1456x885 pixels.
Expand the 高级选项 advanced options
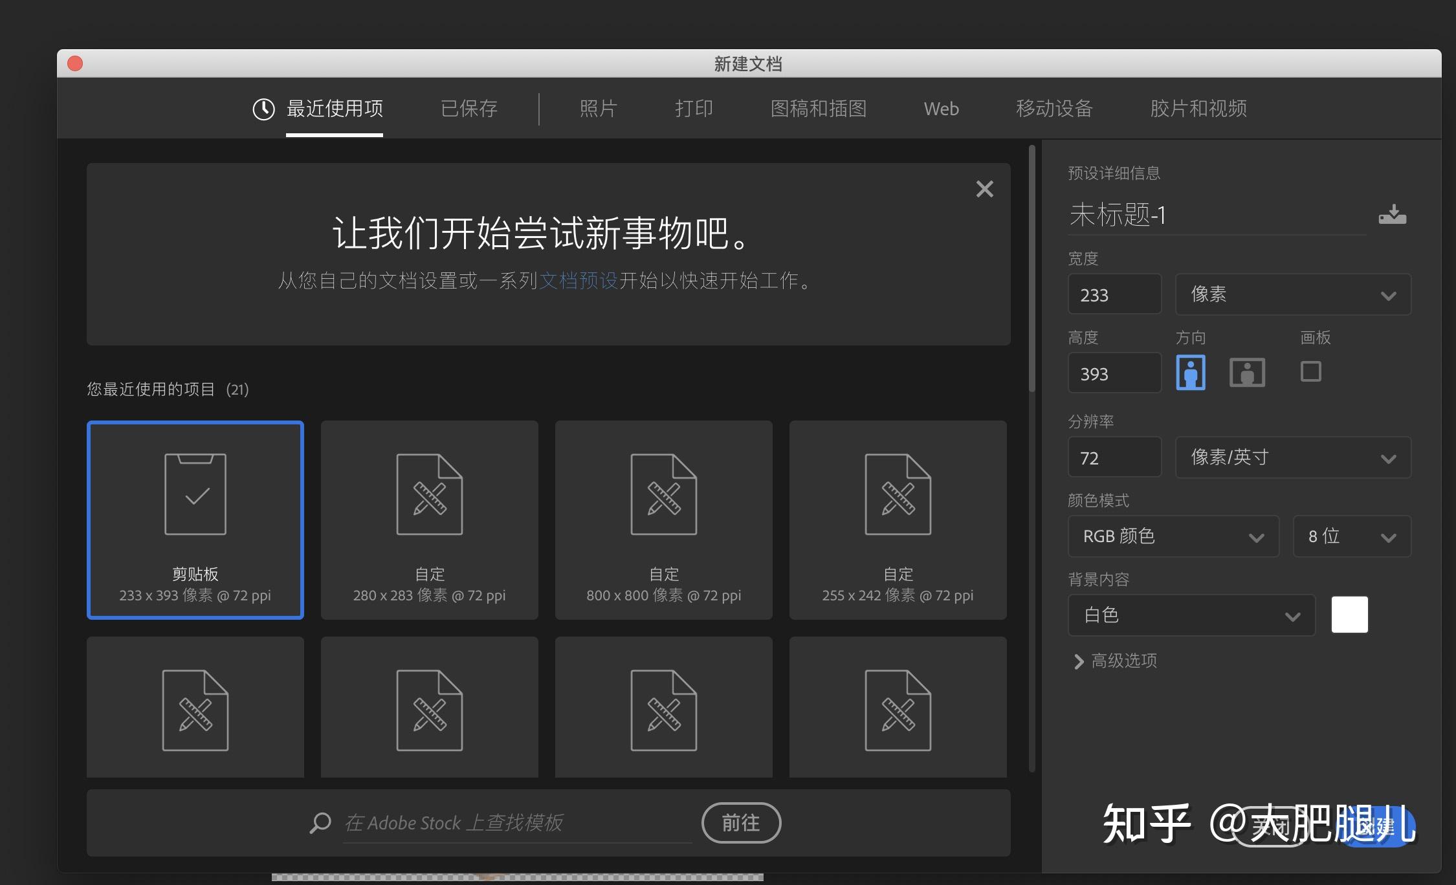click(x=1115, y=661)
